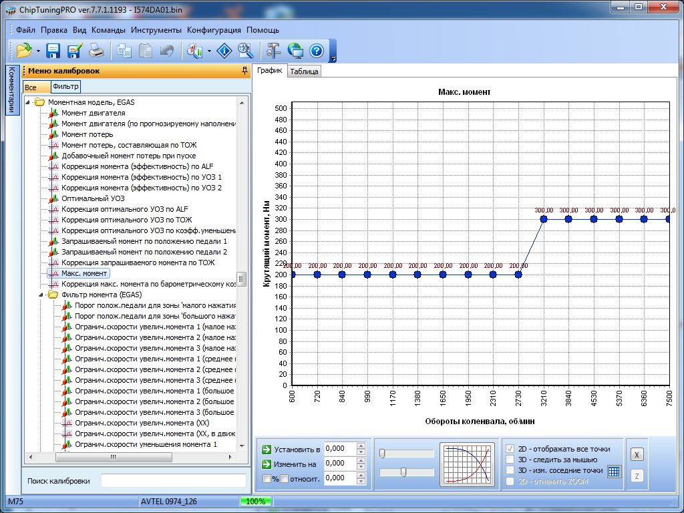Click the globe and monitor icon
The width and height of the screenshot is (684, 513).
295,51
